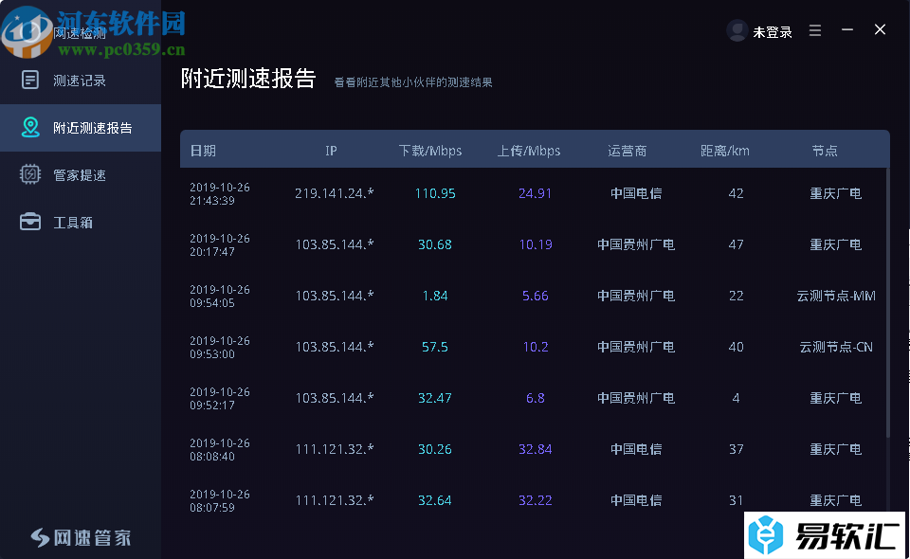
Task: Open 工具箱 in the sidebar
Action: click(81, 223)
